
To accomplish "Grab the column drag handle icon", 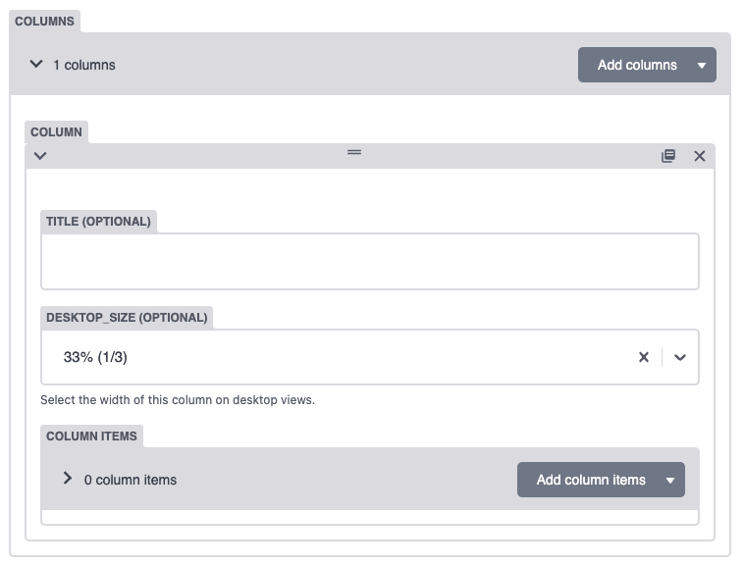I will tap(354, 152).
